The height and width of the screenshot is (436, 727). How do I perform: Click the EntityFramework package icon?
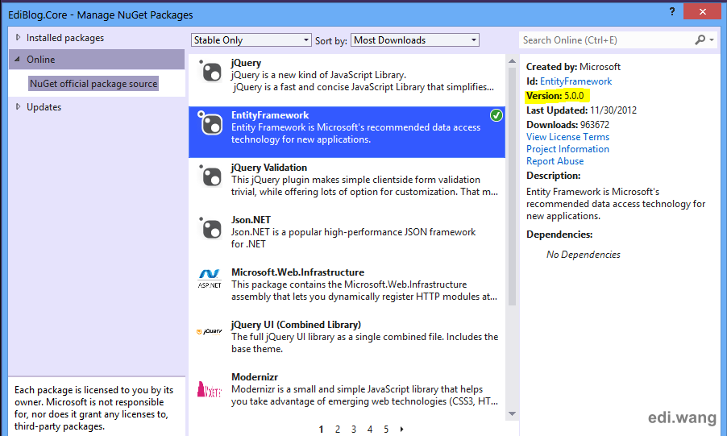point(210,123)
